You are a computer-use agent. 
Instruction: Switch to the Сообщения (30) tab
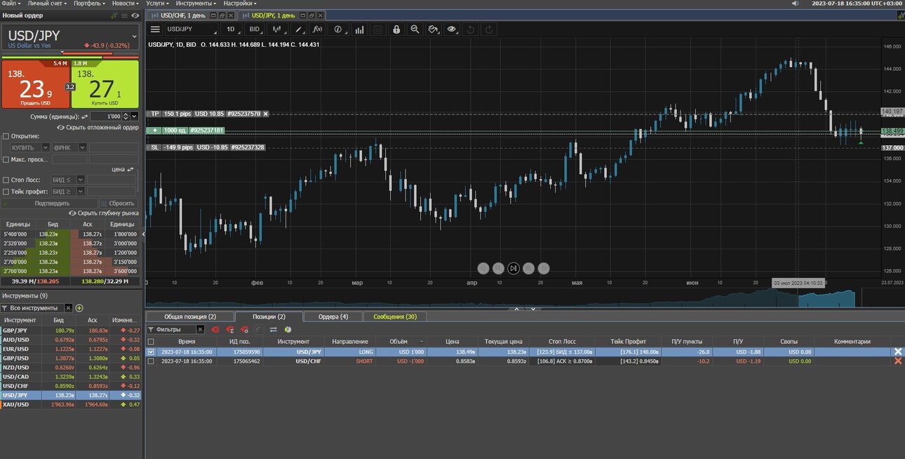click(394, 317)
